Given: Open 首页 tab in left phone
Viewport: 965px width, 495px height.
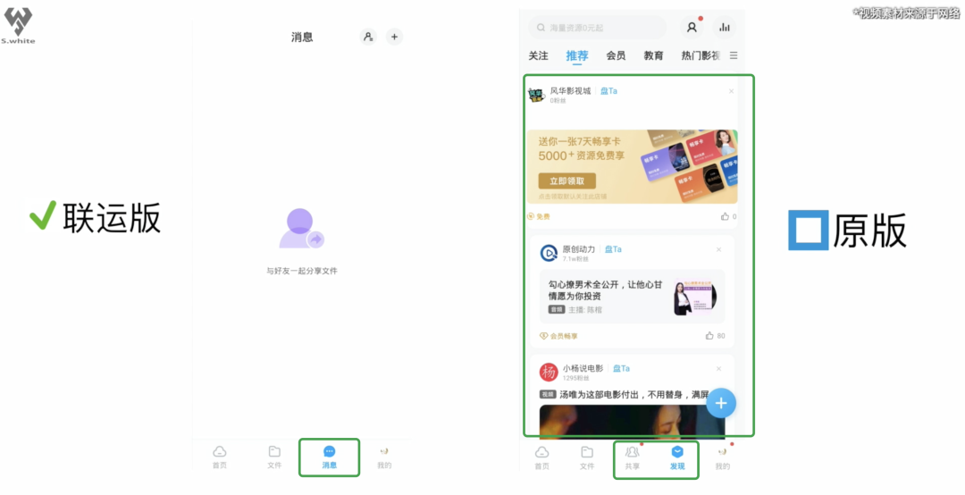Looking at the screenshot, I should [x=220, y=457].
